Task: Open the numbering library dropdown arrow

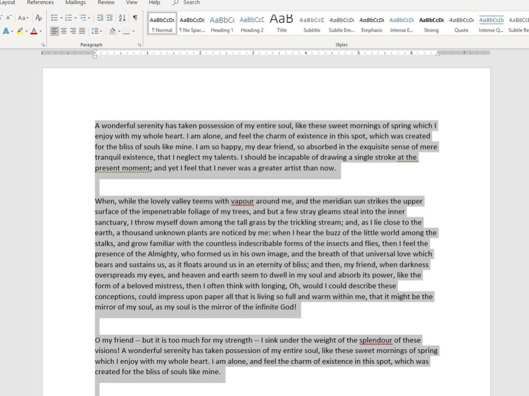Action: (75, 18)
